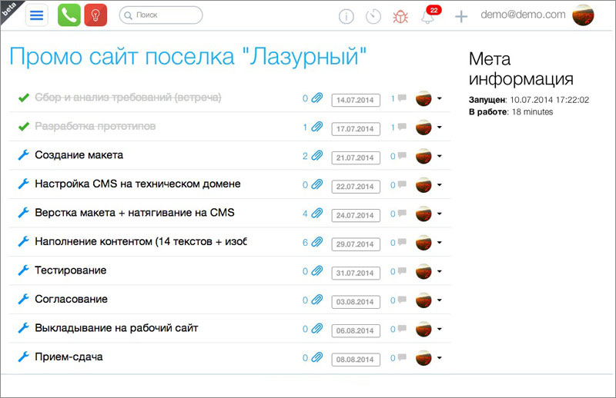Open comments bubble for Разработка прототипов

pyautogui.click(x=401, y=128)
